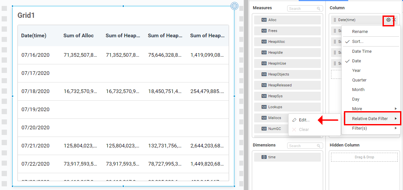Click Edit... in the relative date submenu
403x190 pixels.
[304, 120]
